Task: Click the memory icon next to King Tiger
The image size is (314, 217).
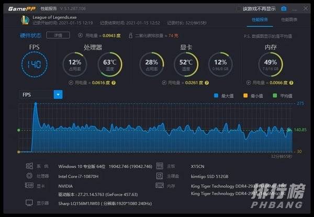Action: (160, 186)
